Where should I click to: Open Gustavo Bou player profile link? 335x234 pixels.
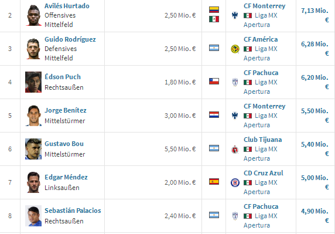tap(64, 144)
